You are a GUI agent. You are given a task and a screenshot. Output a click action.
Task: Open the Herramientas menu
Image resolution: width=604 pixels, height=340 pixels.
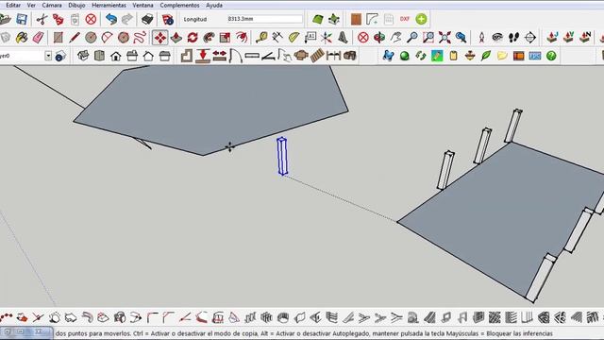pos(109,6)
